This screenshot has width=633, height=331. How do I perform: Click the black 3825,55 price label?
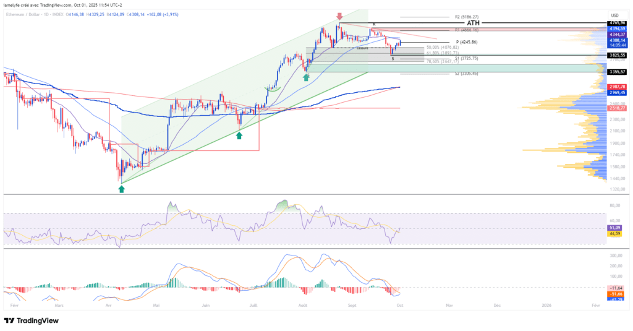pos(617,55)
